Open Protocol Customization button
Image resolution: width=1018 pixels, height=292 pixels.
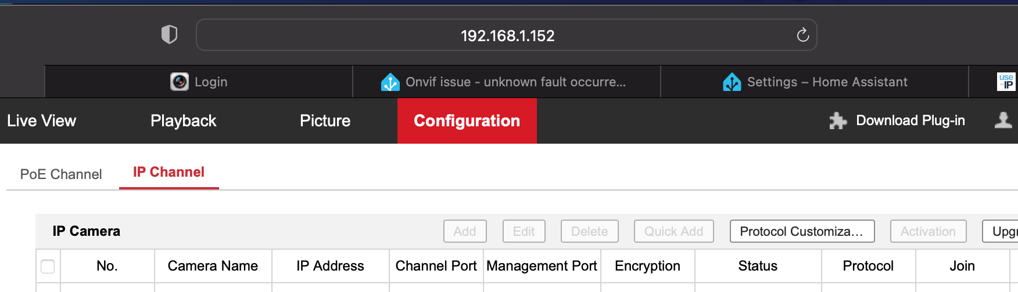(x=802, y=231)
